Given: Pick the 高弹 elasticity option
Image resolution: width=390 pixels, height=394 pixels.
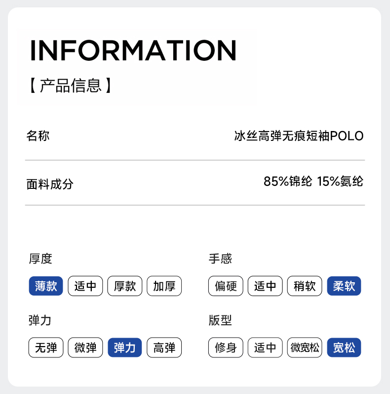Looking at the screenshot, I should 164,348.
